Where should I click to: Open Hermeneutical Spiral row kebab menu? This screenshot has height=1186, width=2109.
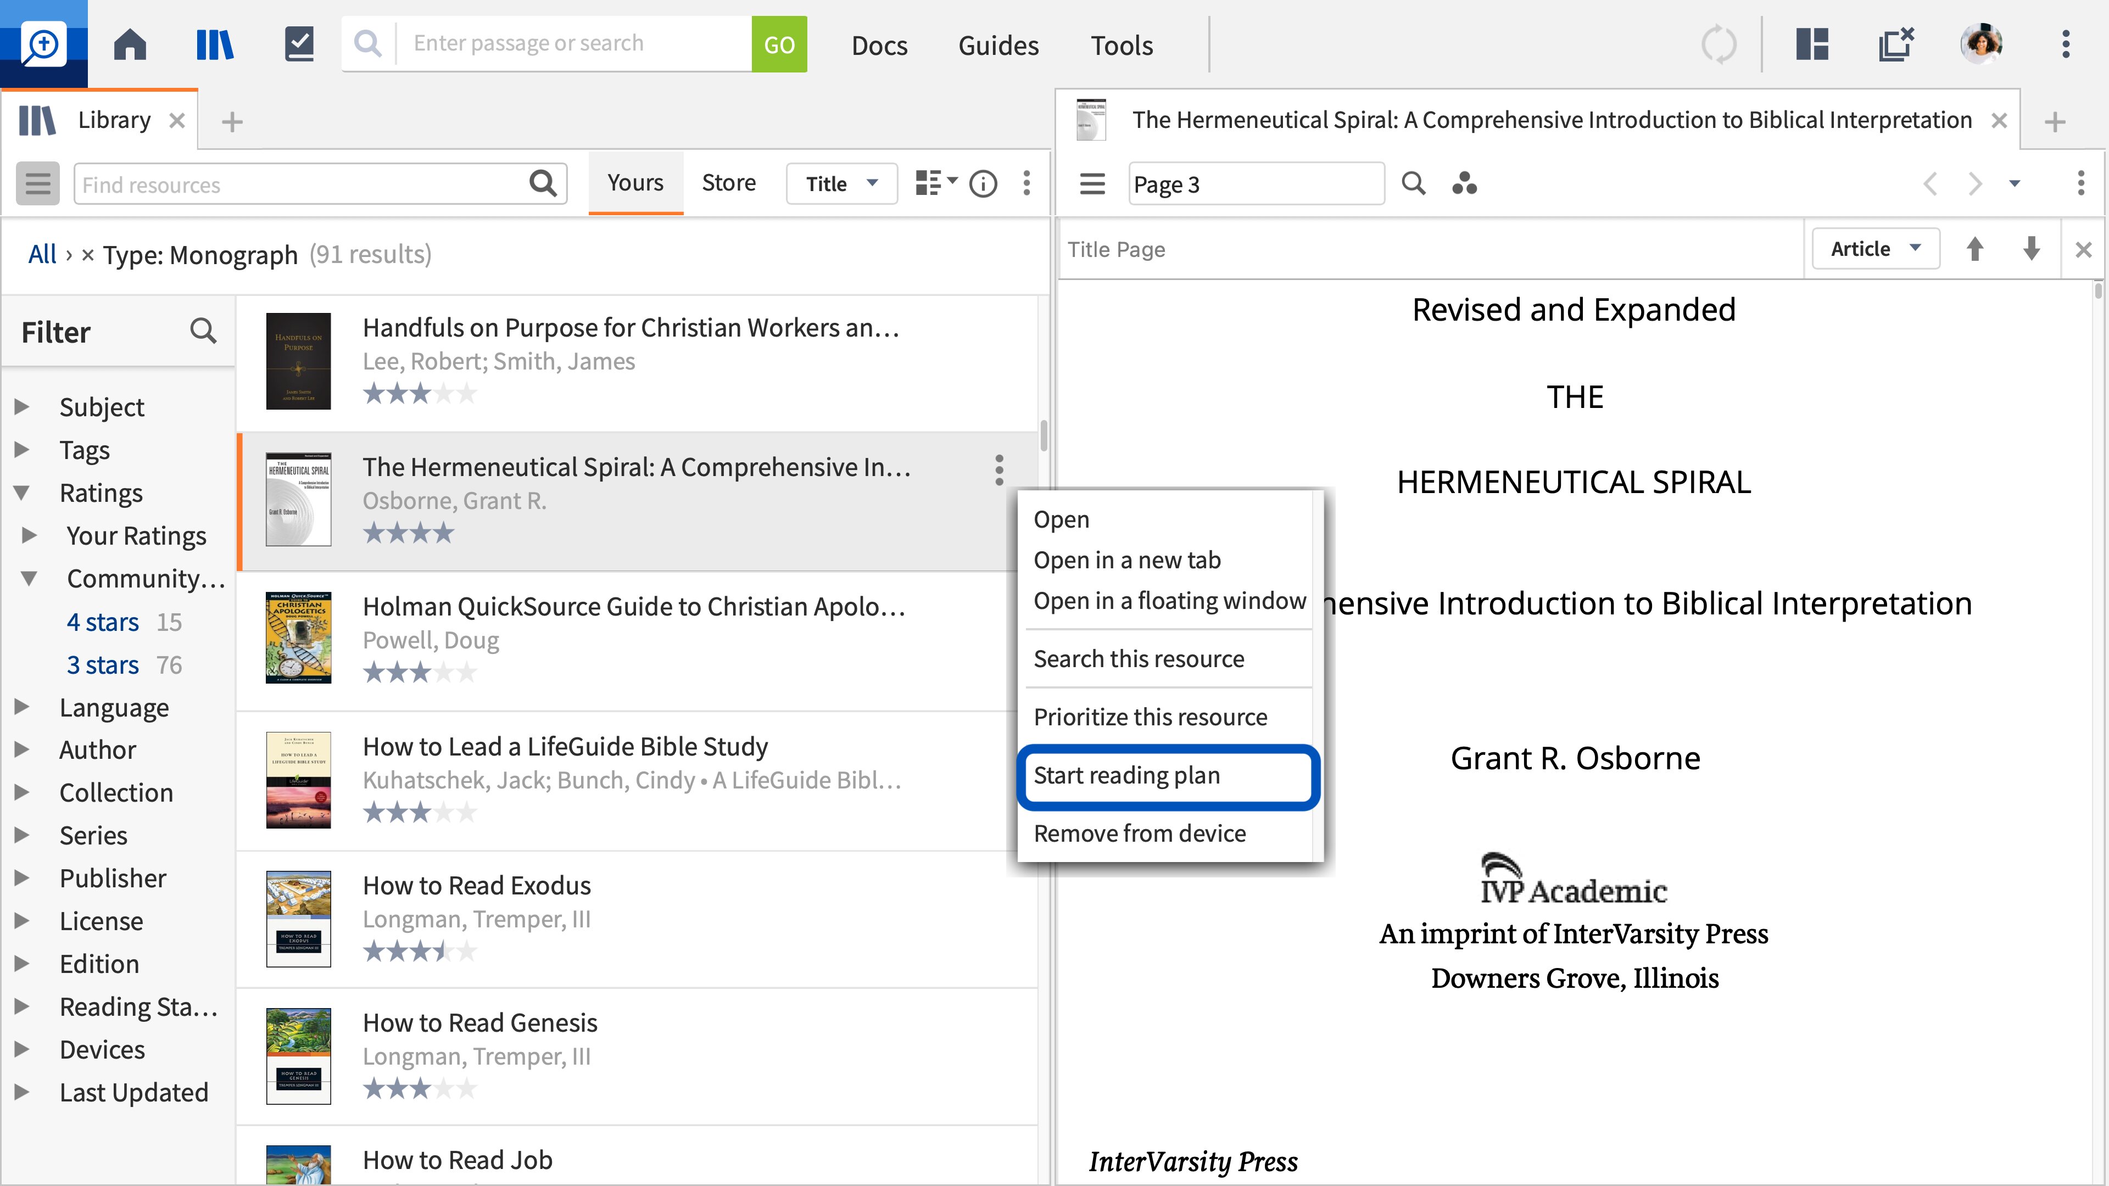(x=999, y=470)
